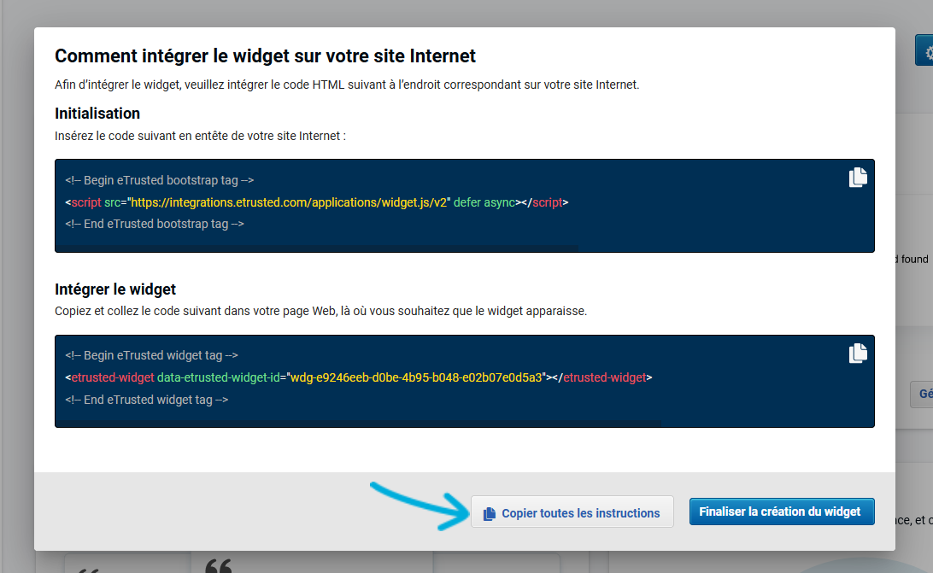933x573 pixels.
Task: Click the 'Initialisation' heading
Action: click(97, 113)
